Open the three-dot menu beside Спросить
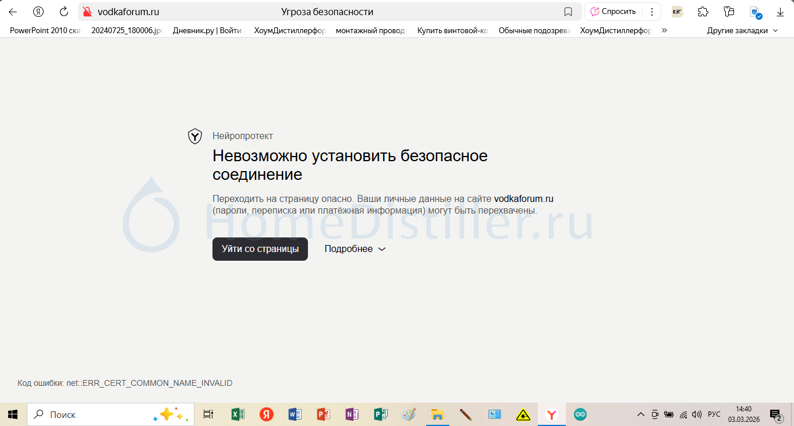 [651, 12]
